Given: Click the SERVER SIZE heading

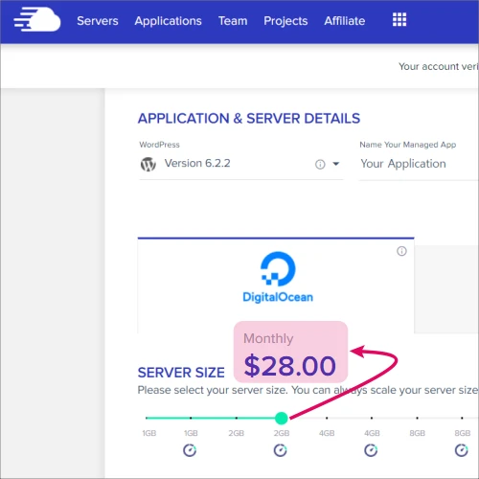Looking at the screenshot, I should (181, 373).
